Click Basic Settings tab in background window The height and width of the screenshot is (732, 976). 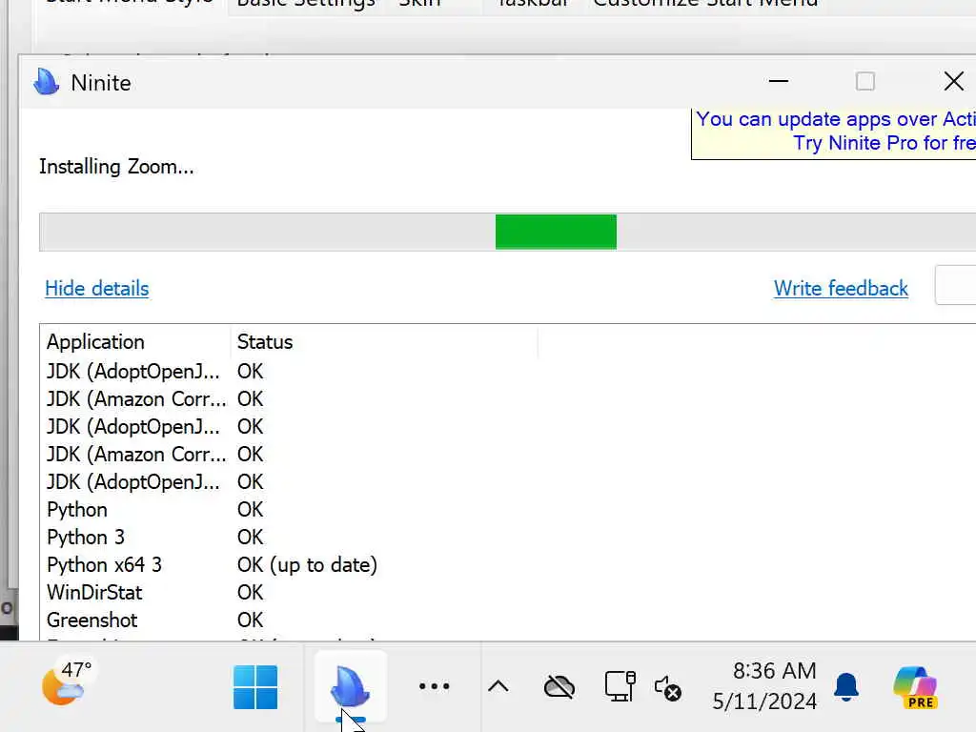306,4
